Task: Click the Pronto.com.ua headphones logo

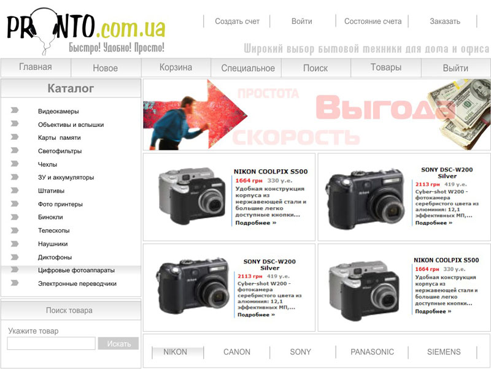Action: [86, 31]
